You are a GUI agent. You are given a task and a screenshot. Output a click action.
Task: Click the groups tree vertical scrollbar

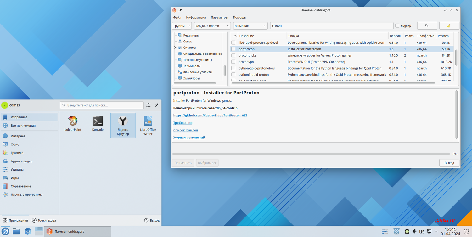225,71
